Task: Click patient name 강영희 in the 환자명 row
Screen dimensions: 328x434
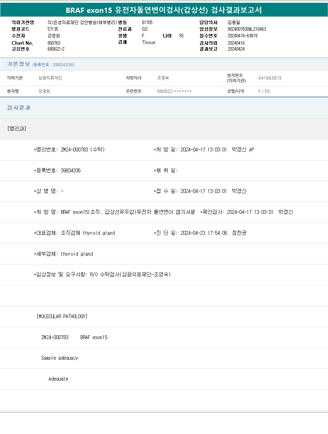Action: [44, 91]
